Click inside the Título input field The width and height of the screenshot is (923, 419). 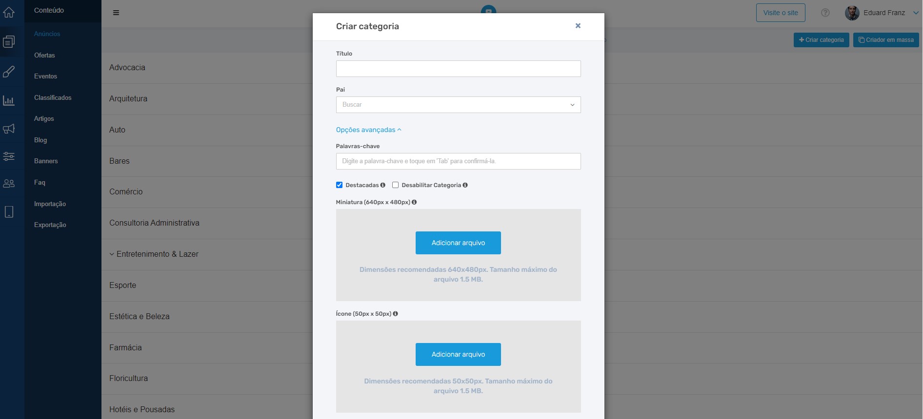click(x=458, y=69)
